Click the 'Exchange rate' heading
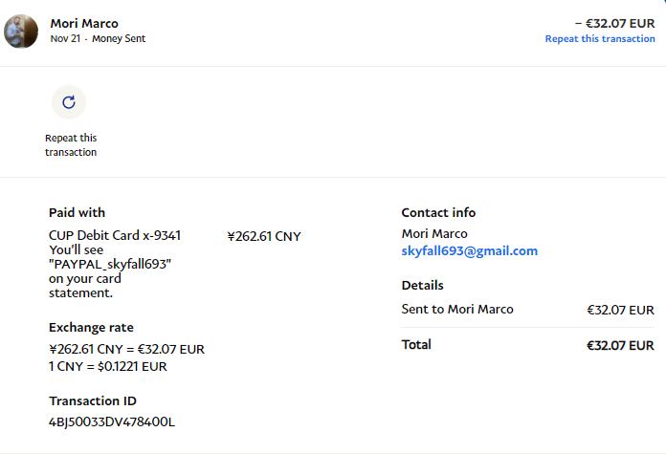 (x=91, y=328)
